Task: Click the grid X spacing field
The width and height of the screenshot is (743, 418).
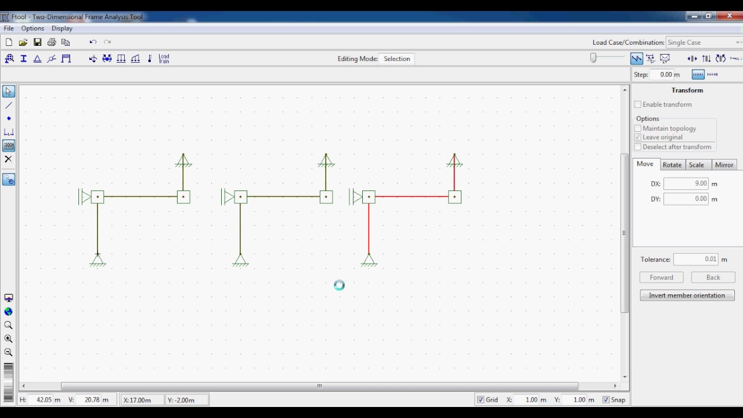Action: click(528, 399)
